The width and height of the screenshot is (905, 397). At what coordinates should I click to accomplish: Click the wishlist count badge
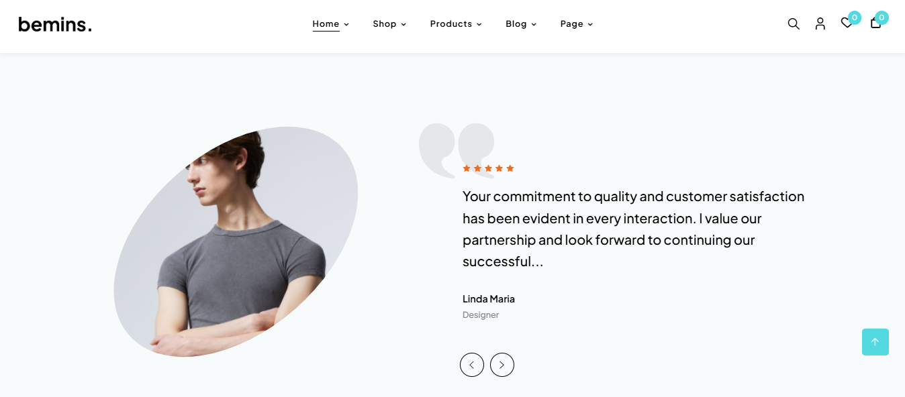[x=855, y=17]
